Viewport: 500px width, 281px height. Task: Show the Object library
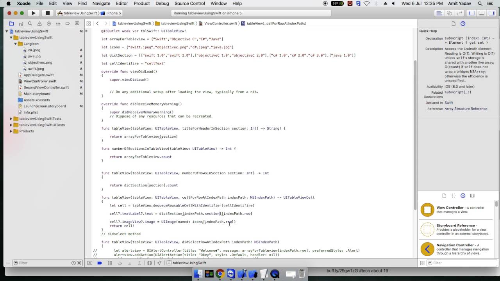tap(463, 196)
